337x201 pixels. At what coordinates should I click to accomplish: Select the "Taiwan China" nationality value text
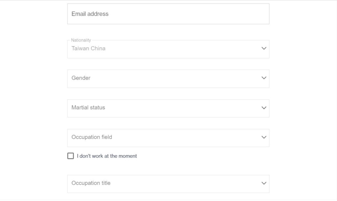(89, 48)
